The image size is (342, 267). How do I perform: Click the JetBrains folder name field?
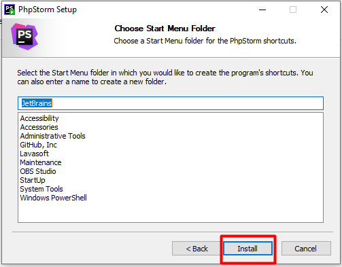[x=171, y=103]
